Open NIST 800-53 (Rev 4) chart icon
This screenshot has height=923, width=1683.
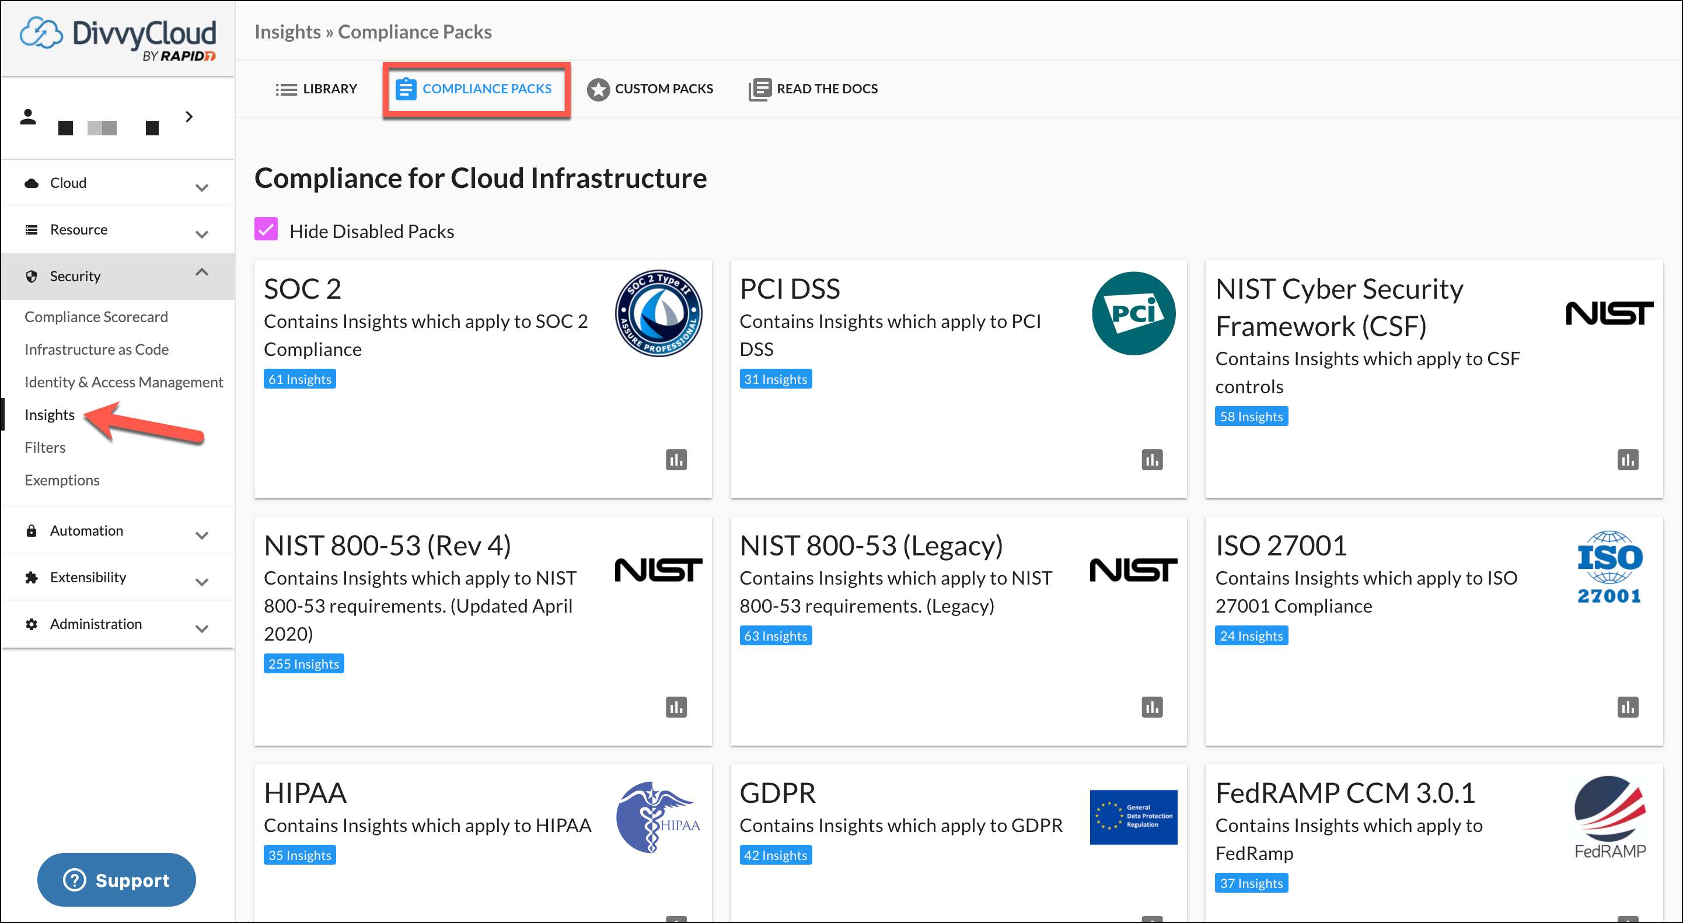point(676,707)
